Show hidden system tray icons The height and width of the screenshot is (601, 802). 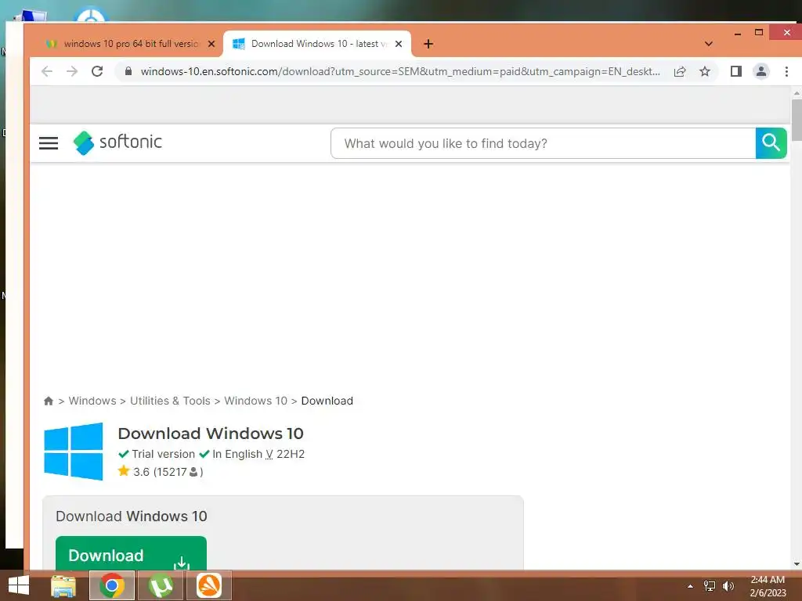690,586
